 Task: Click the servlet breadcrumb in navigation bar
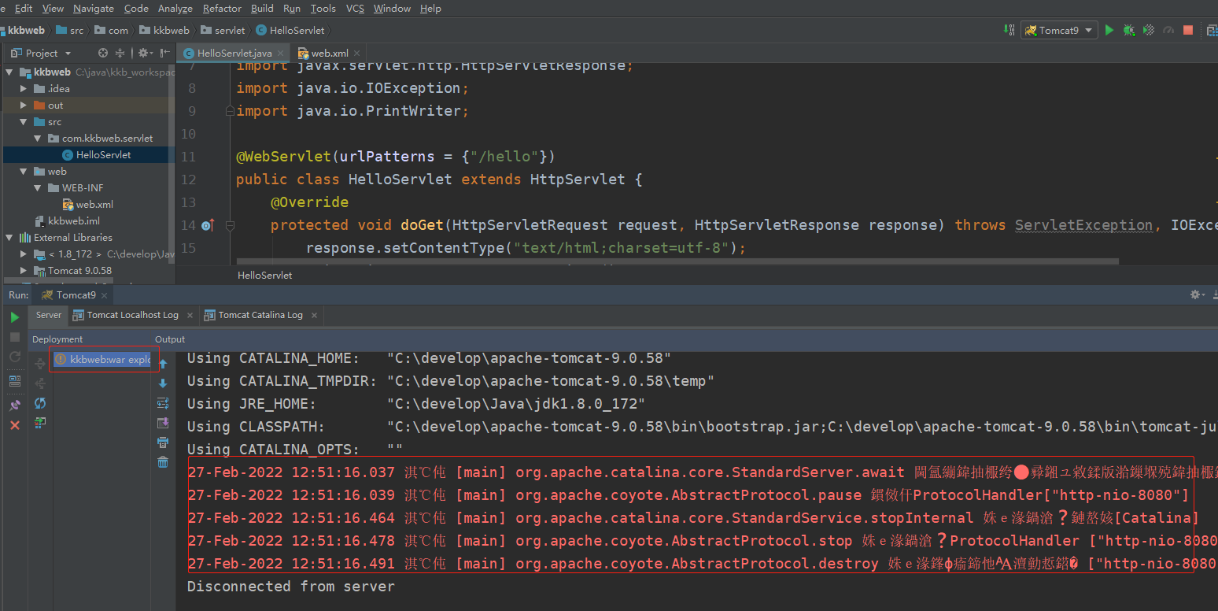click(223, 30)
